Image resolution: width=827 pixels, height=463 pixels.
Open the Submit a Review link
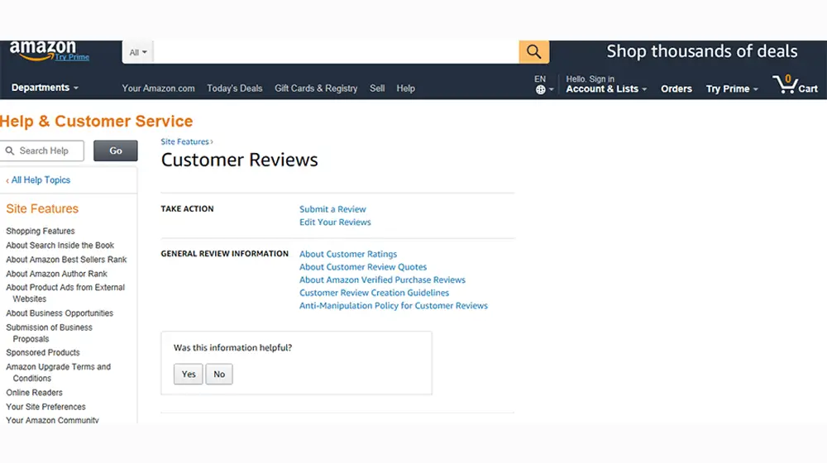click(x=332, y=209)
